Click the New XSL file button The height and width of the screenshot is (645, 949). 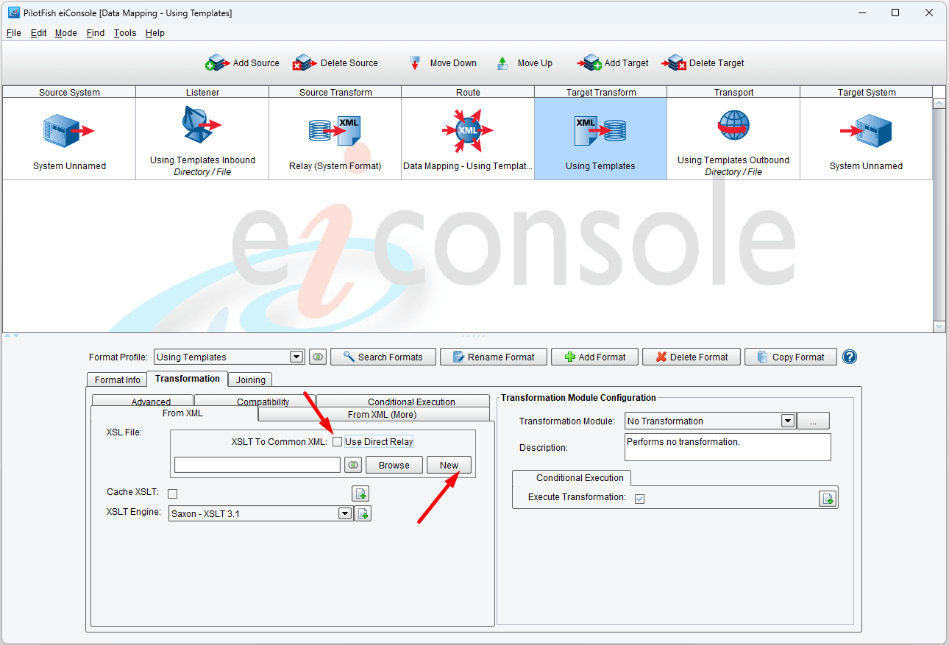pos(449,465)
